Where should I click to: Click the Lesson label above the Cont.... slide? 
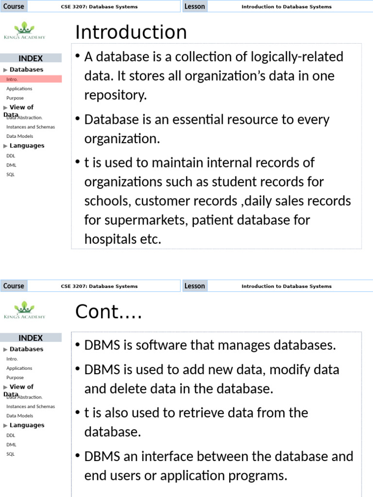[x=195, y=286]
